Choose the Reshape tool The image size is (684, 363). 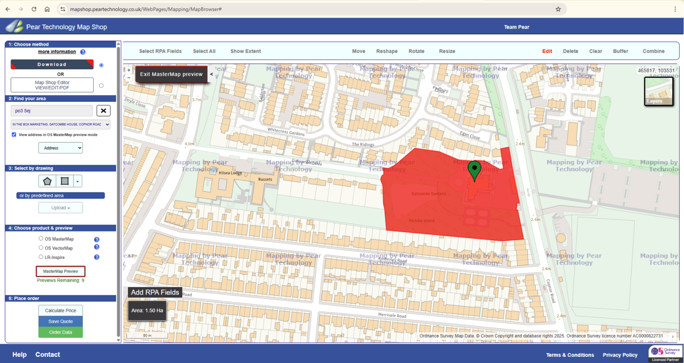[x=387, y=51]
